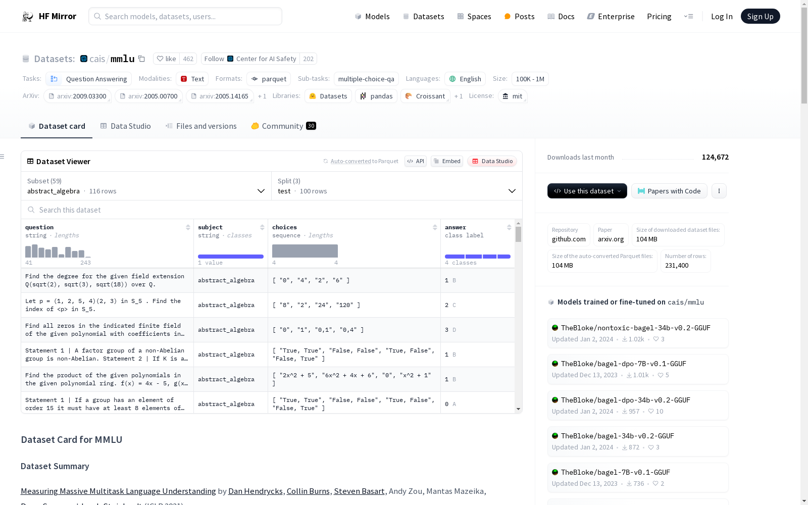Click the Croissant library tag

coord(425,96)
